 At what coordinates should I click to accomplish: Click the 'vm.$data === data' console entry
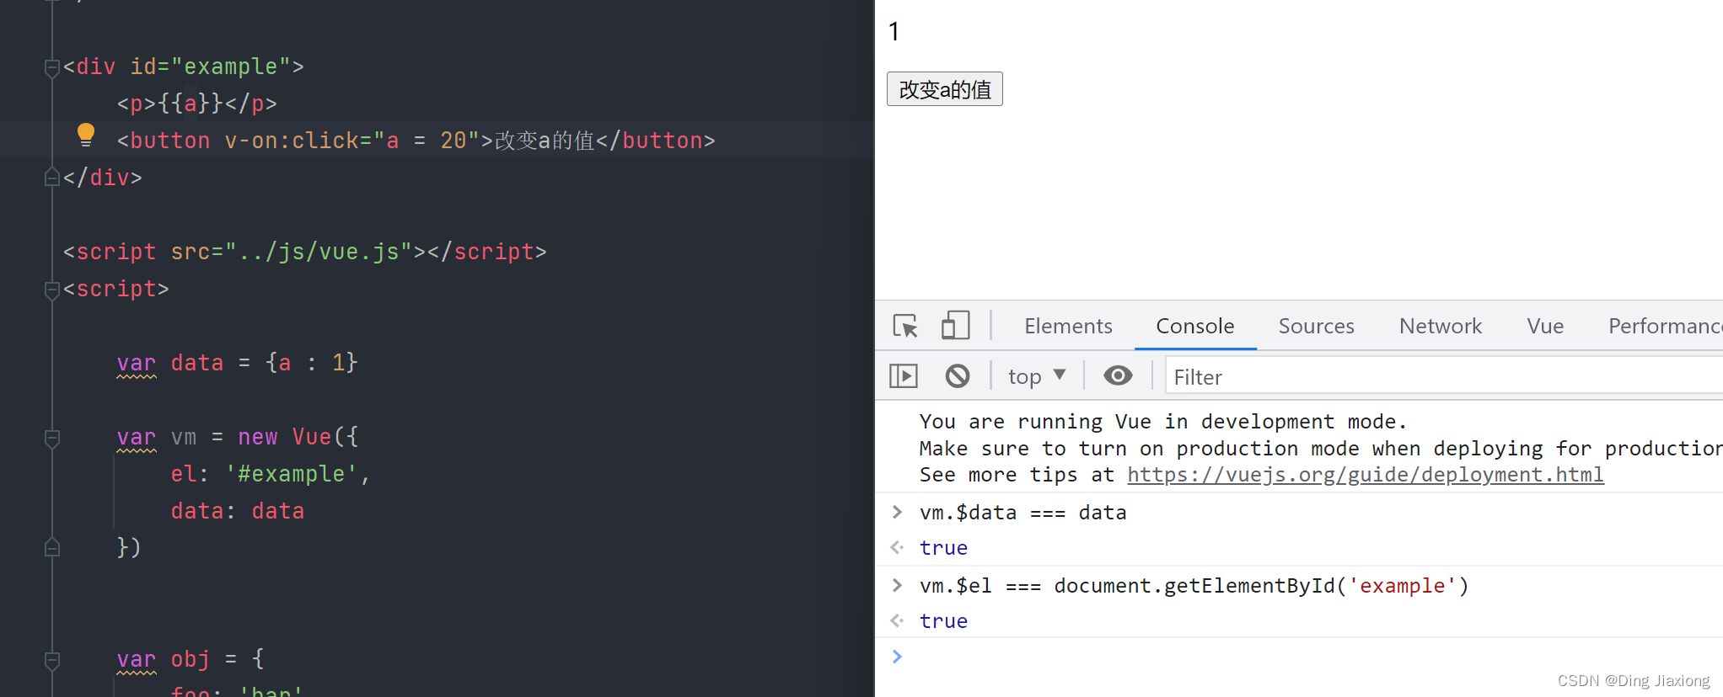coord(1023,513)
